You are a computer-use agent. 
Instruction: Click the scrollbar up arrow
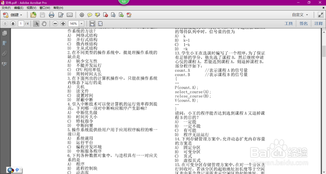pyautogui.click(x=324, y=32)
